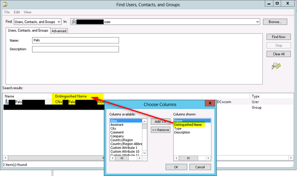
Task: Open the View menu
Action: 28,12
